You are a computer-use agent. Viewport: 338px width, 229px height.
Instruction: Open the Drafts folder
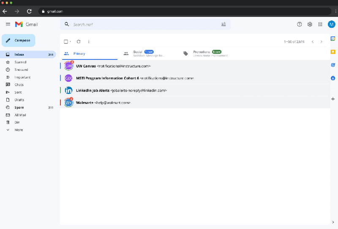click(x=28, y=100)
